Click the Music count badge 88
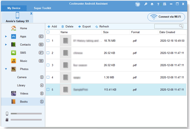 tap(41, 61)
